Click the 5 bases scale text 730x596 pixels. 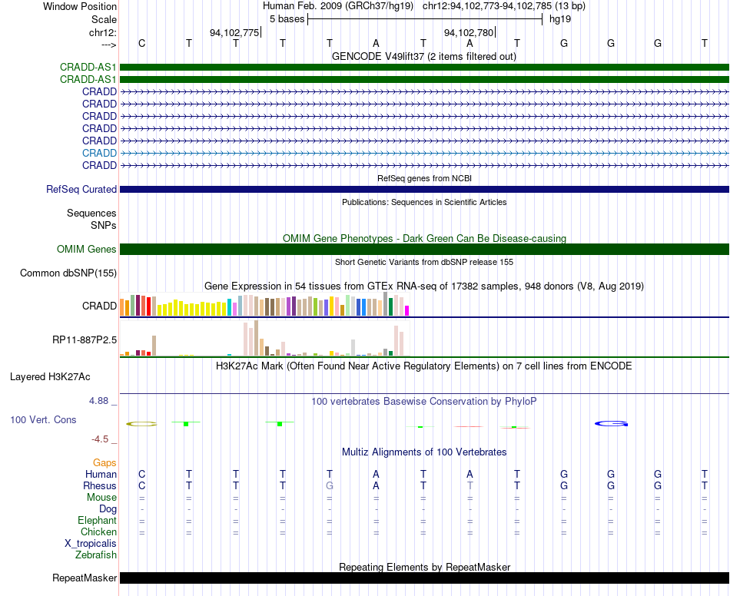(x=287, y=19)
